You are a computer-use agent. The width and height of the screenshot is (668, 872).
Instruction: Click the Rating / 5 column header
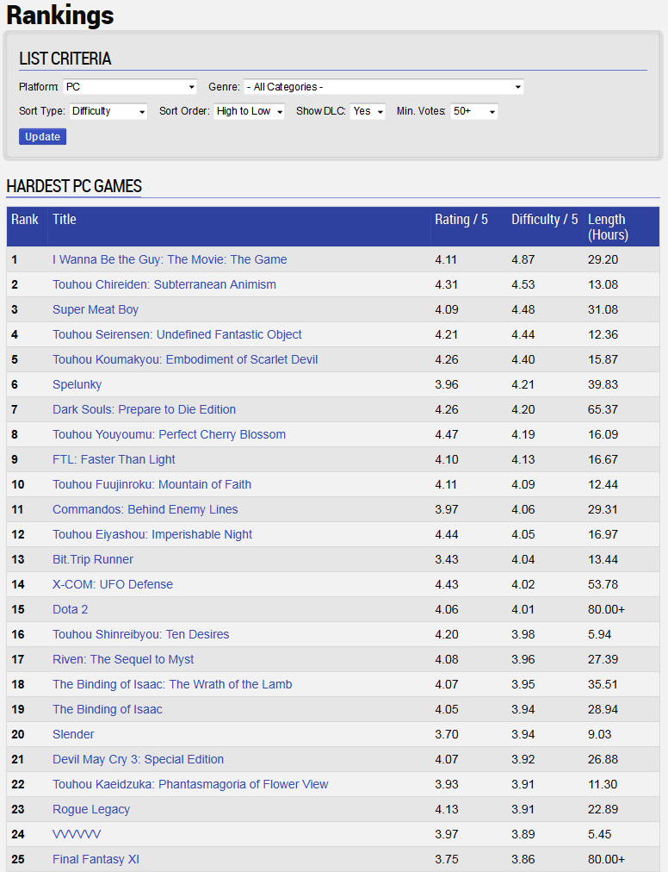point(461,220)
